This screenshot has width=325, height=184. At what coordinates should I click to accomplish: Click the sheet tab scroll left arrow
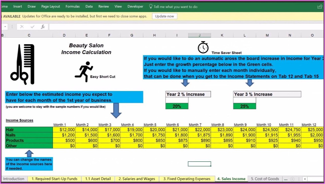(305, 179)
